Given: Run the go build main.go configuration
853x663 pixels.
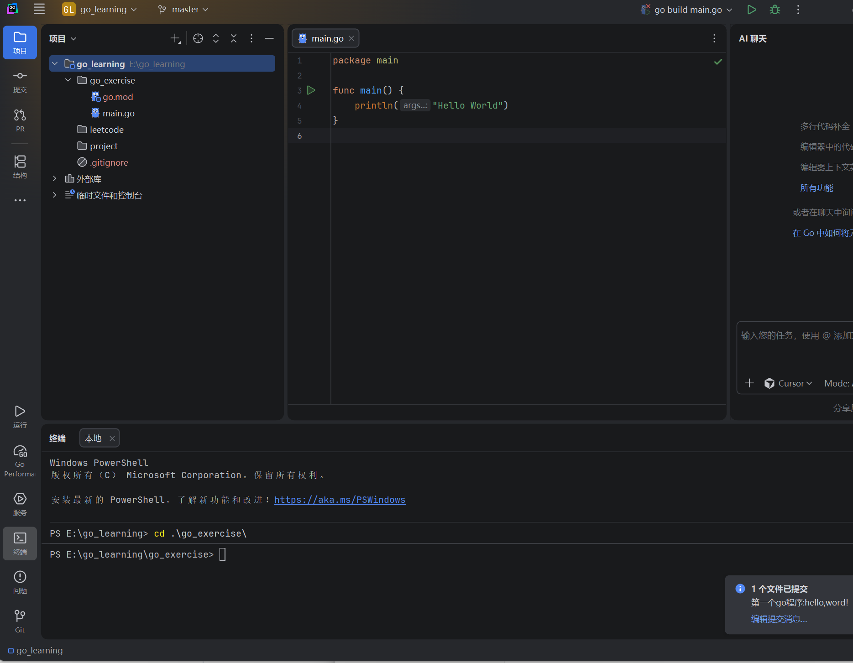Looking at the screenshot, I should coord(752,10).
